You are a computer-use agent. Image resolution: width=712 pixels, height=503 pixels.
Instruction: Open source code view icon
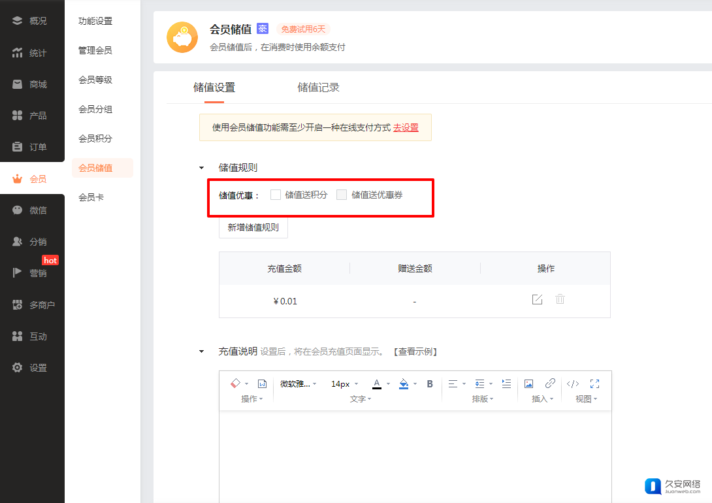click(x=573, y=383)
